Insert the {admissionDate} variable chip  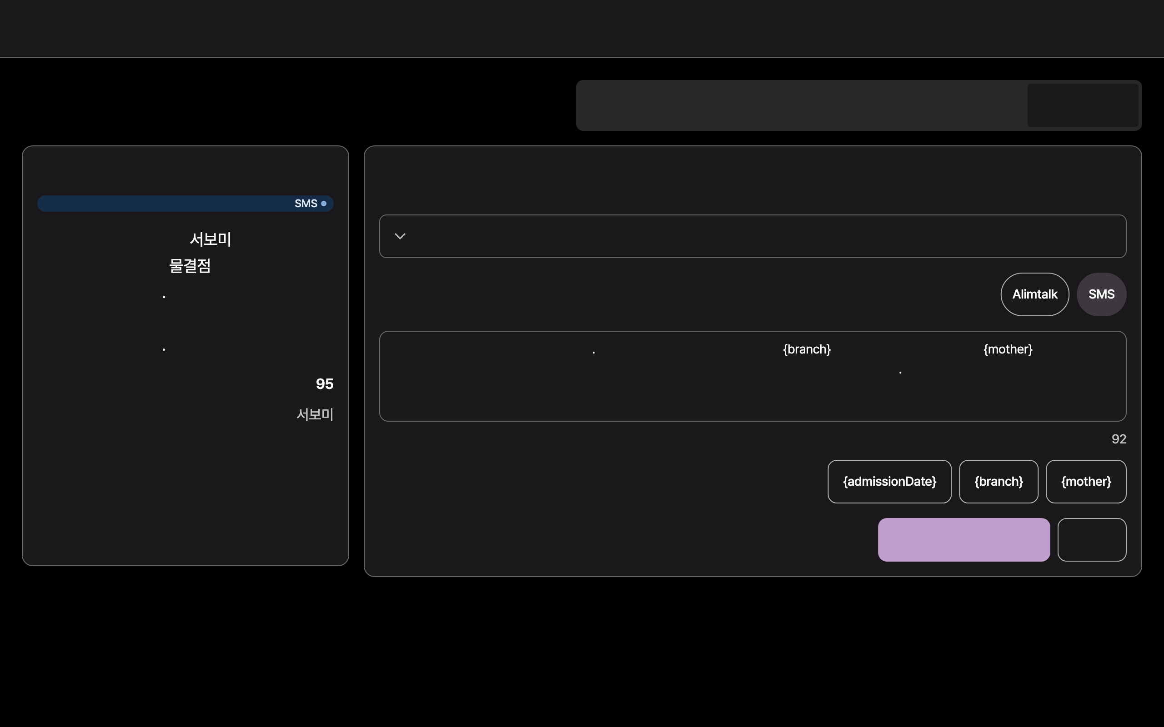coord(889,481)
